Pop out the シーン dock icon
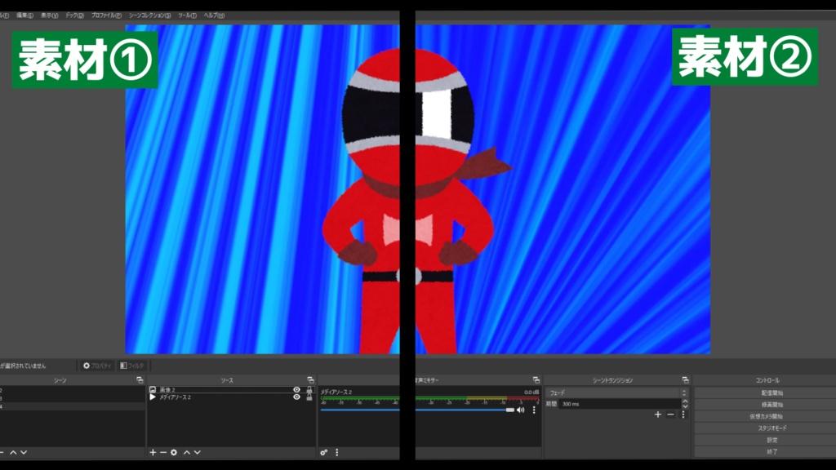 (140, 380)
